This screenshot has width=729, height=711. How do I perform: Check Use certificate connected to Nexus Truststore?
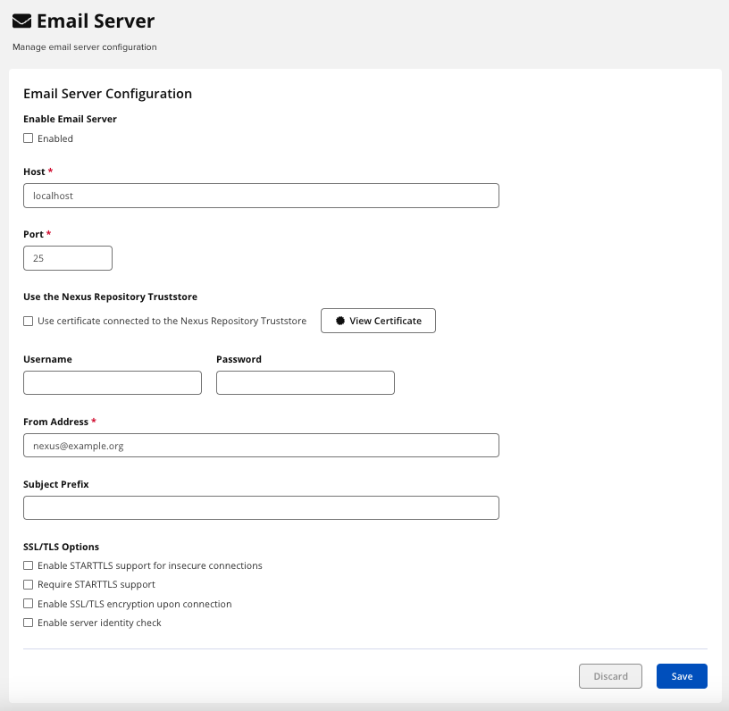point(29,322)
